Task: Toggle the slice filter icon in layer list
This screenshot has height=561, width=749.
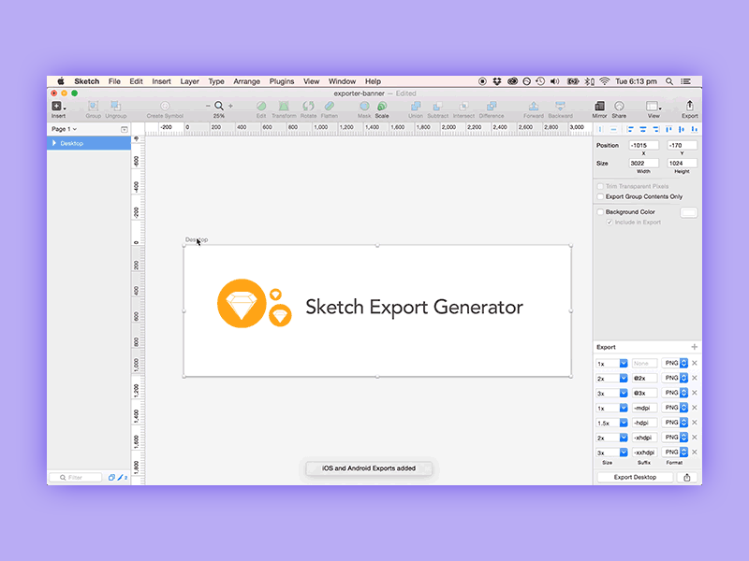Action: click(x=123, y=477)
